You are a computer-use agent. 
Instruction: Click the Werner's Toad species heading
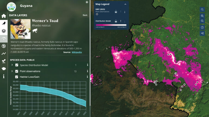pyautogui.click(x=45, y=21)
